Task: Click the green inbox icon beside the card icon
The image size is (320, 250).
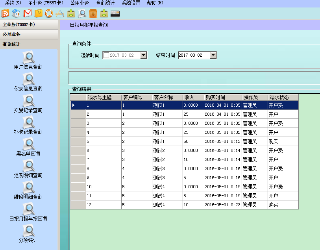Action: pyautogui.click(x=104, y=13)
